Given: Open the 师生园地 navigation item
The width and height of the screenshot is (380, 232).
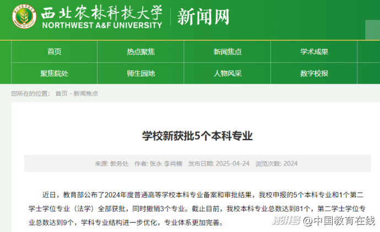Looking at the screenshot, I should pyautogui.click(x=140, y=73).
